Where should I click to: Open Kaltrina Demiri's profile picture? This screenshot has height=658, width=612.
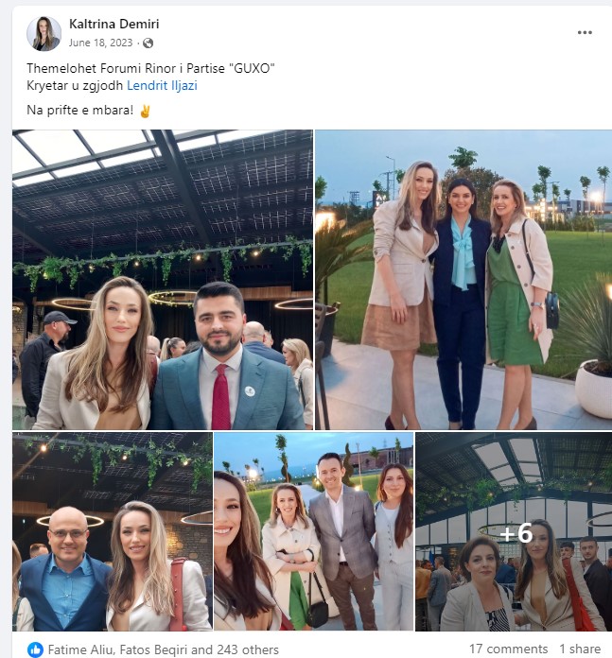pos(44,34)
